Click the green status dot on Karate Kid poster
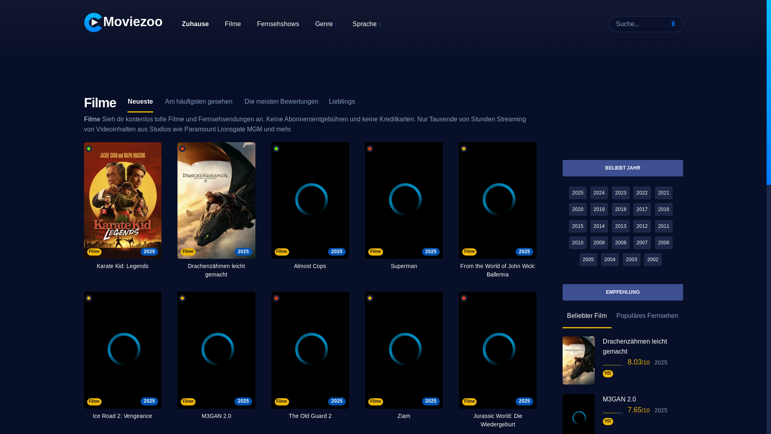 (89, 149)
